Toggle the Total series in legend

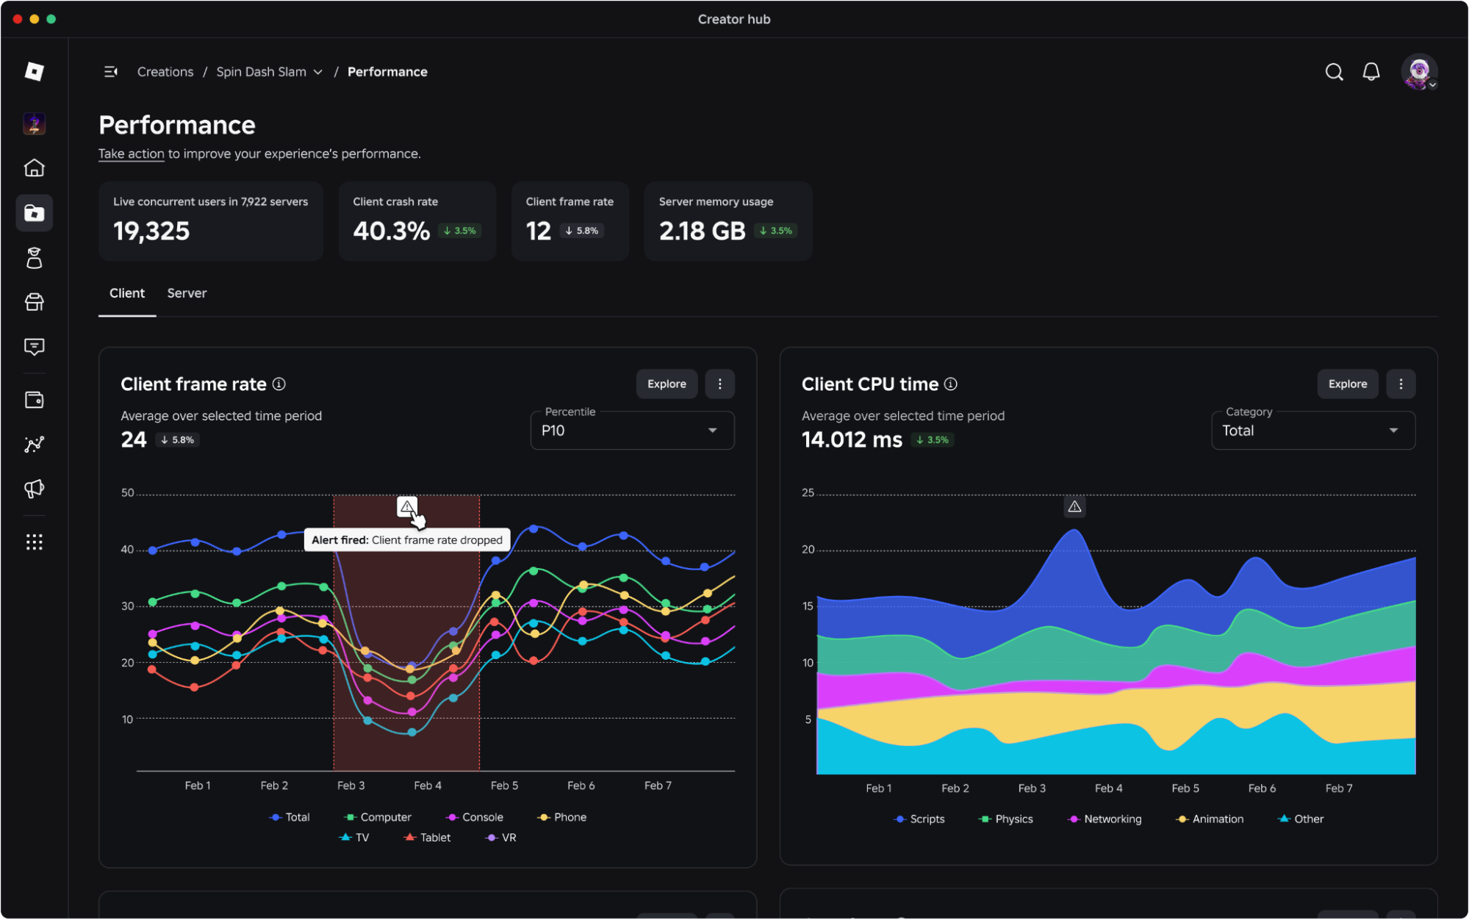pyautogui.click(x=290, y=817)
